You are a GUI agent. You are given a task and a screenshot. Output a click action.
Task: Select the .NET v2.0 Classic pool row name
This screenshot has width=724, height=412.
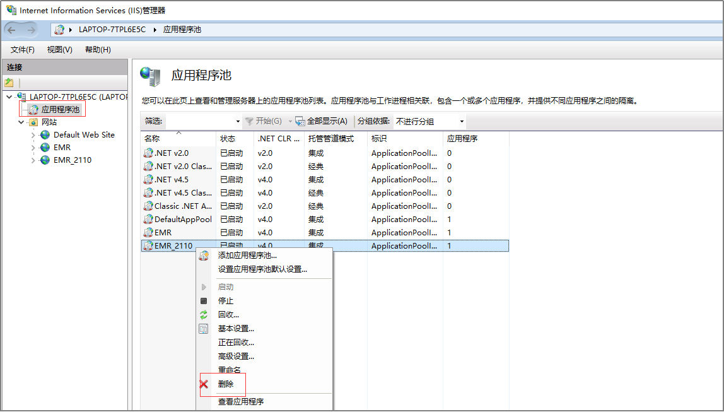pos(183,167)
